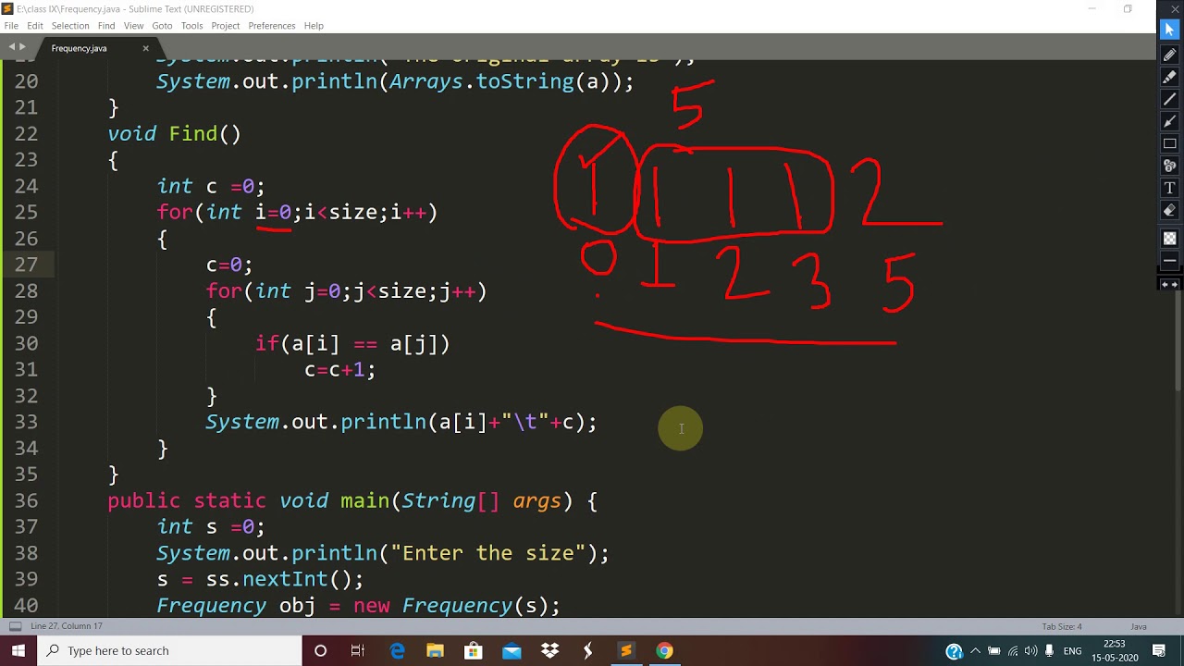Image resolution: width=1184 pixels, height=666 pixels.
Task: Open Microsoft Store from the taskbar
Action: pos(473,650)
